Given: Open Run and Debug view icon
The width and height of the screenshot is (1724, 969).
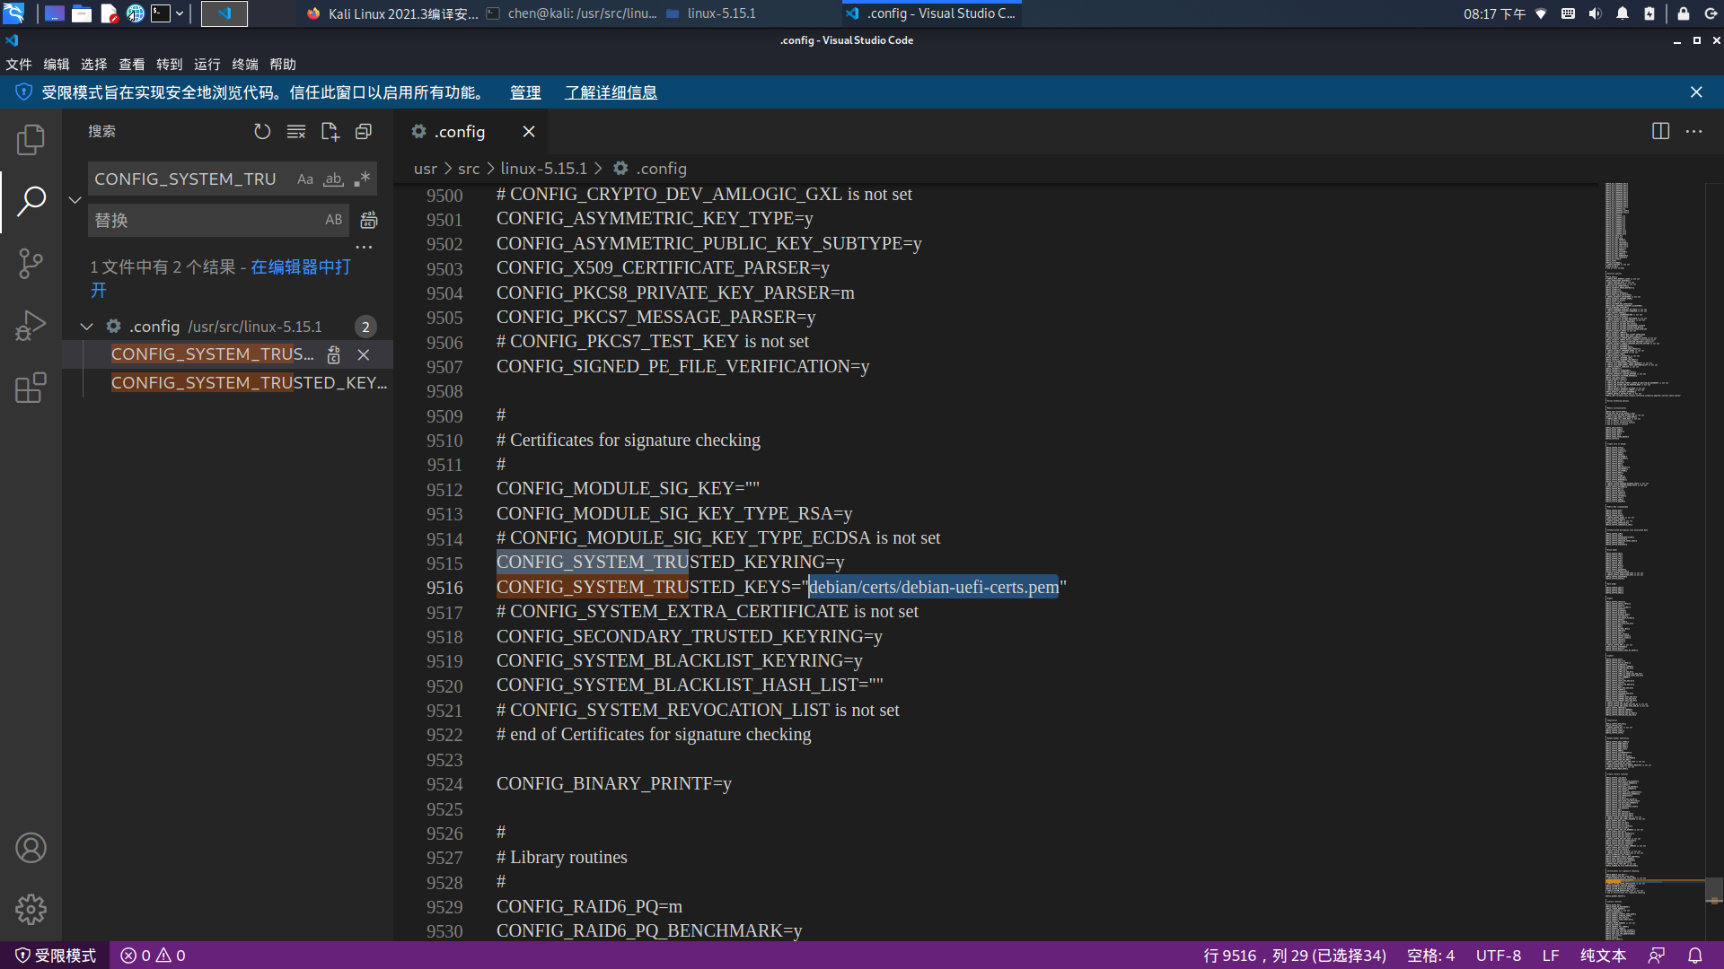Looking at the screenshot, I should click(31, 325).
